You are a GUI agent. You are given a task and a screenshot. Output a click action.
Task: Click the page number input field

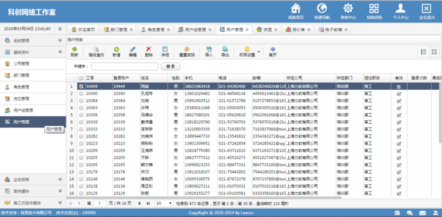coord(100,203)
